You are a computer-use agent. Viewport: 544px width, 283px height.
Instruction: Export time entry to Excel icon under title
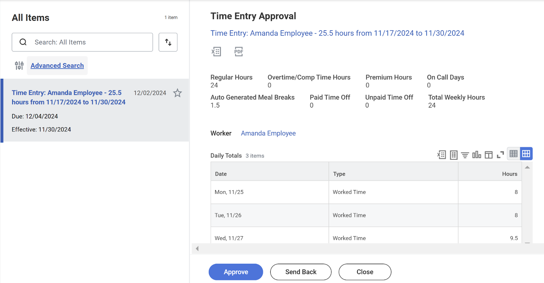point(216,52)
